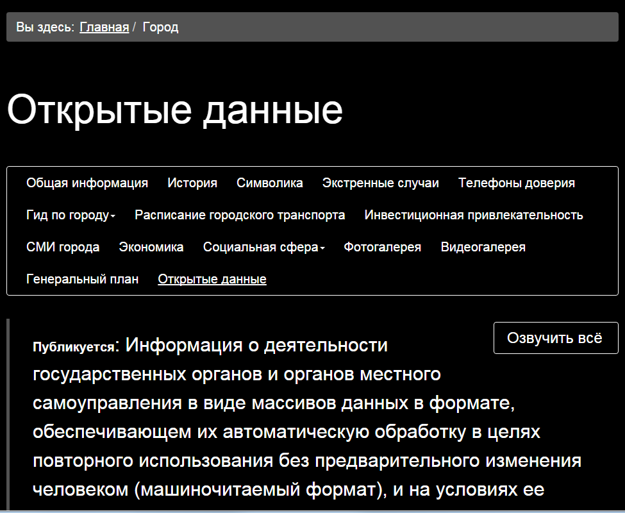
Task: Open the Экономика section
Action: [x=151, y=247]
